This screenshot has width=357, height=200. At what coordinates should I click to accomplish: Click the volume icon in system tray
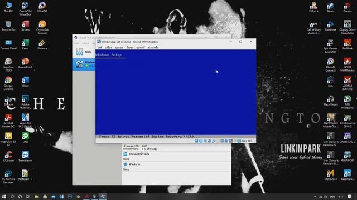326,197
